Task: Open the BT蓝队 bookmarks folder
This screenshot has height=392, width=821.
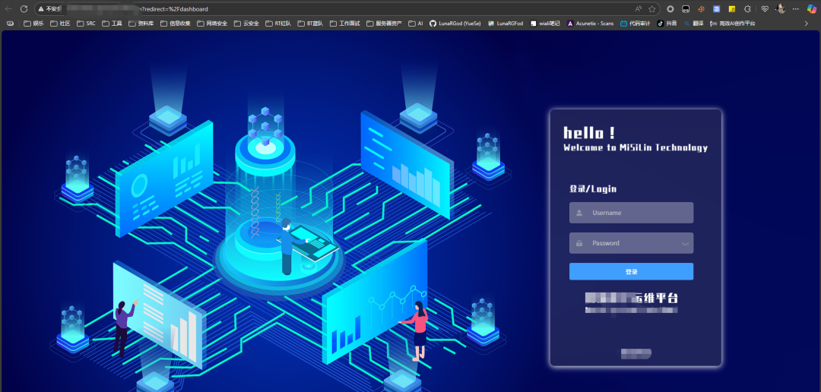Action: tap(310, 23)
